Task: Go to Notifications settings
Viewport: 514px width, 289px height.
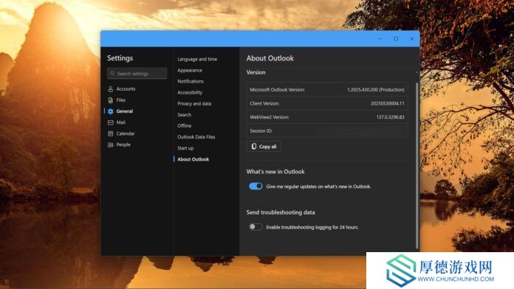Action: (191, 82)
